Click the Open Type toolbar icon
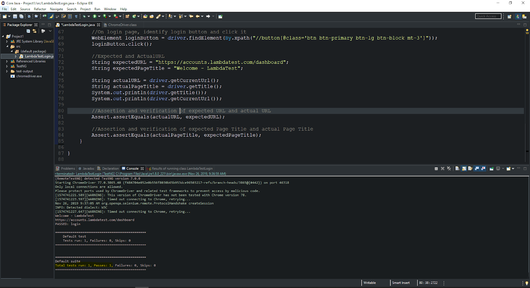The image size is (530, 288). click(145, 16)
